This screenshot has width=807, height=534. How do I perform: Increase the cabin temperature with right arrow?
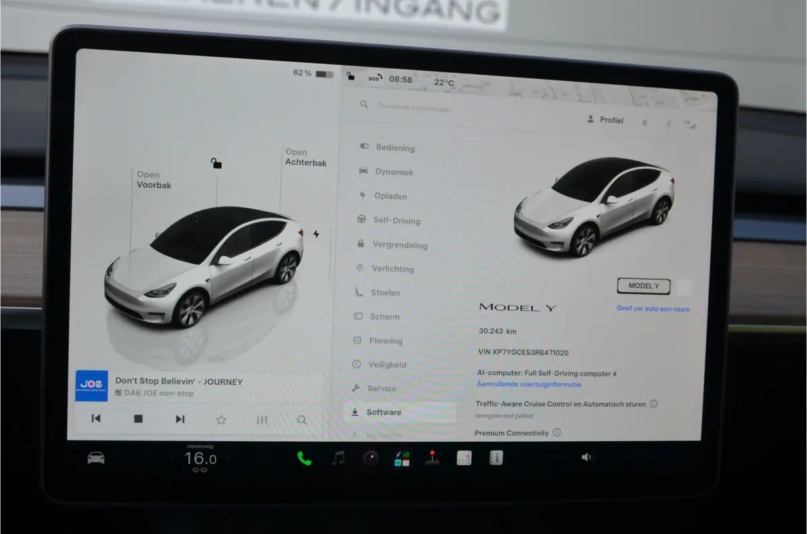click(x=228, y=459)
